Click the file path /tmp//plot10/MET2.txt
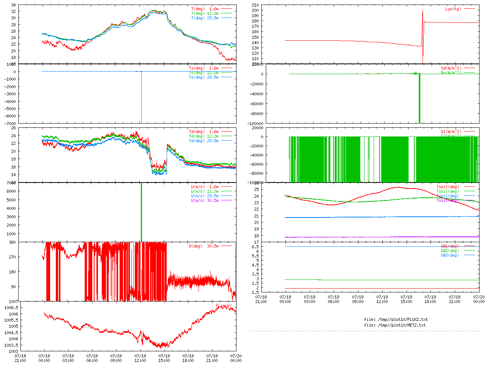Screen dimensions: 486x365 point(401,325)
